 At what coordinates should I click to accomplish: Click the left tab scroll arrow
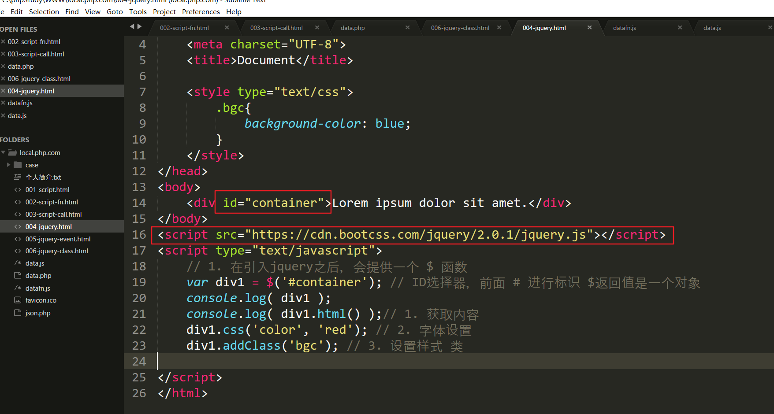132,26
